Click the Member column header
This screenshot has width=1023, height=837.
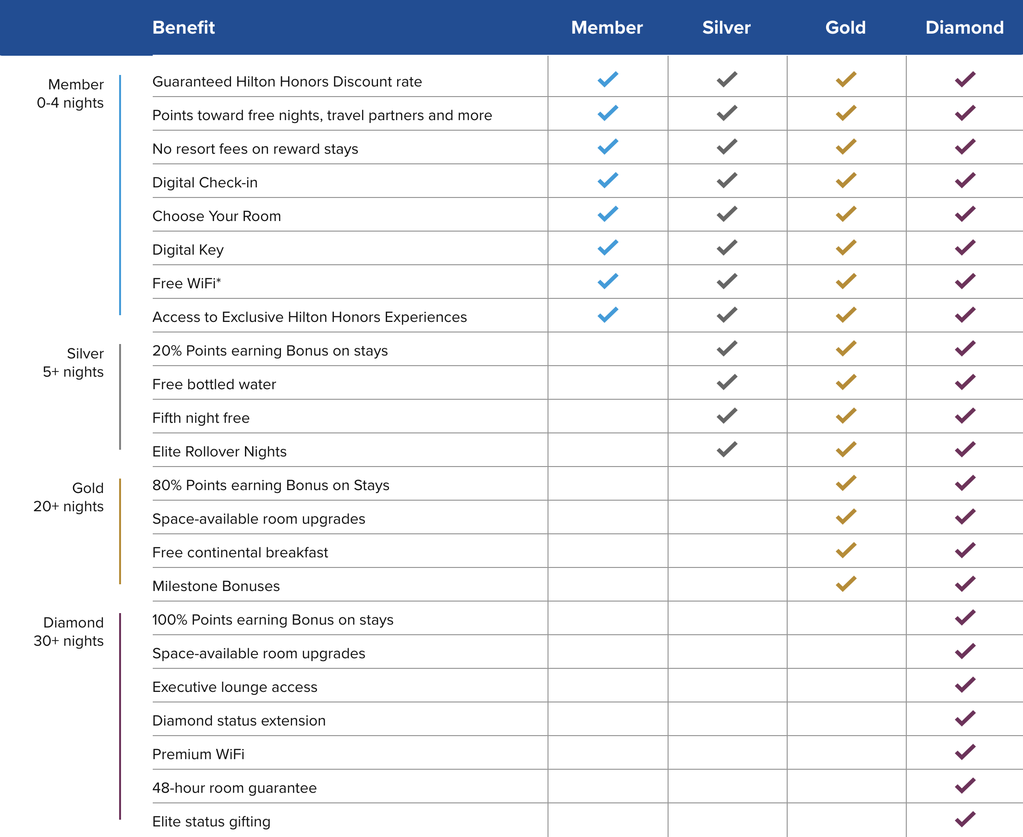pyautogui.click(x=607, y=27)
